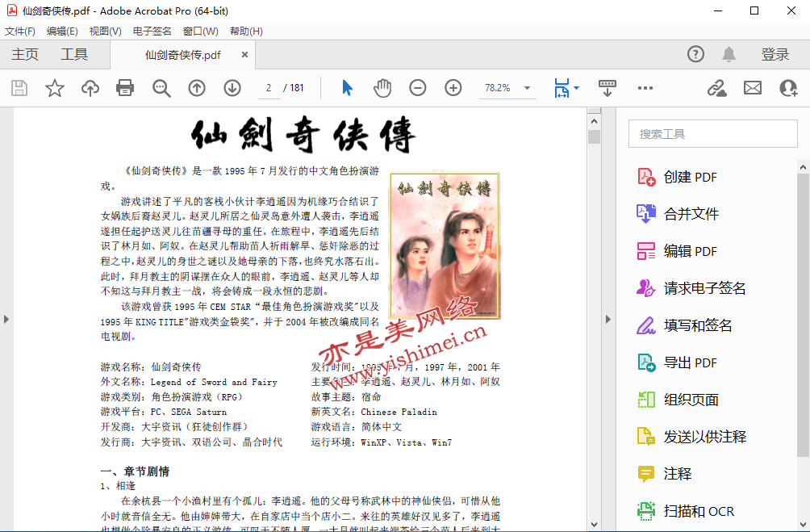Open the 窗口(W) menu
The height and width of the screenshot is (532, 810).
200,31
